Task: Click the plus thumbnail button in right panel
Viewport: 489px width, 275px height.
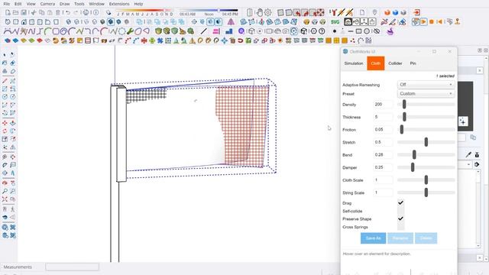Action: point(463,121)
